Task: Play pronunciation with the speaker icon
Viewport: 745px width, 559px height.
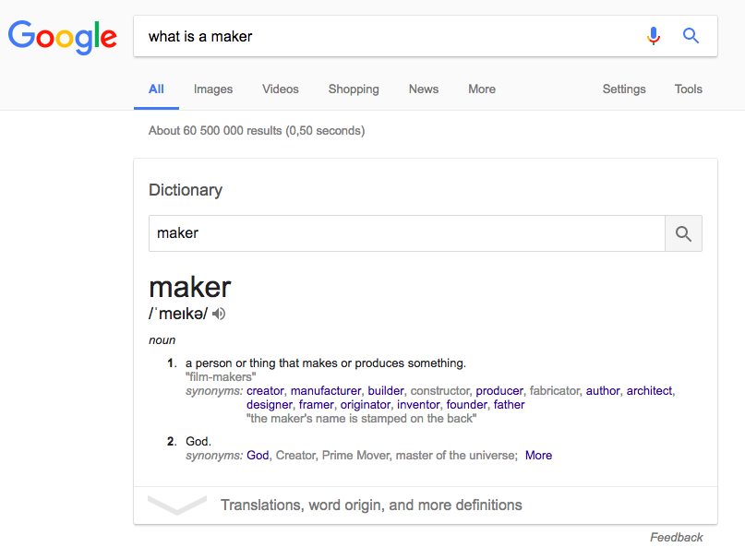Action: pos(219,314)
